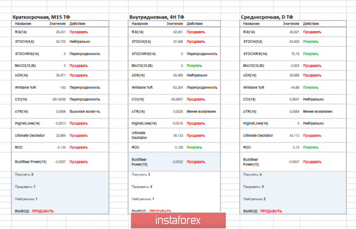Select the Внутридневная, 4H ТФ table heading
Viewport: 356px width, 229px height.
(157, 17)
